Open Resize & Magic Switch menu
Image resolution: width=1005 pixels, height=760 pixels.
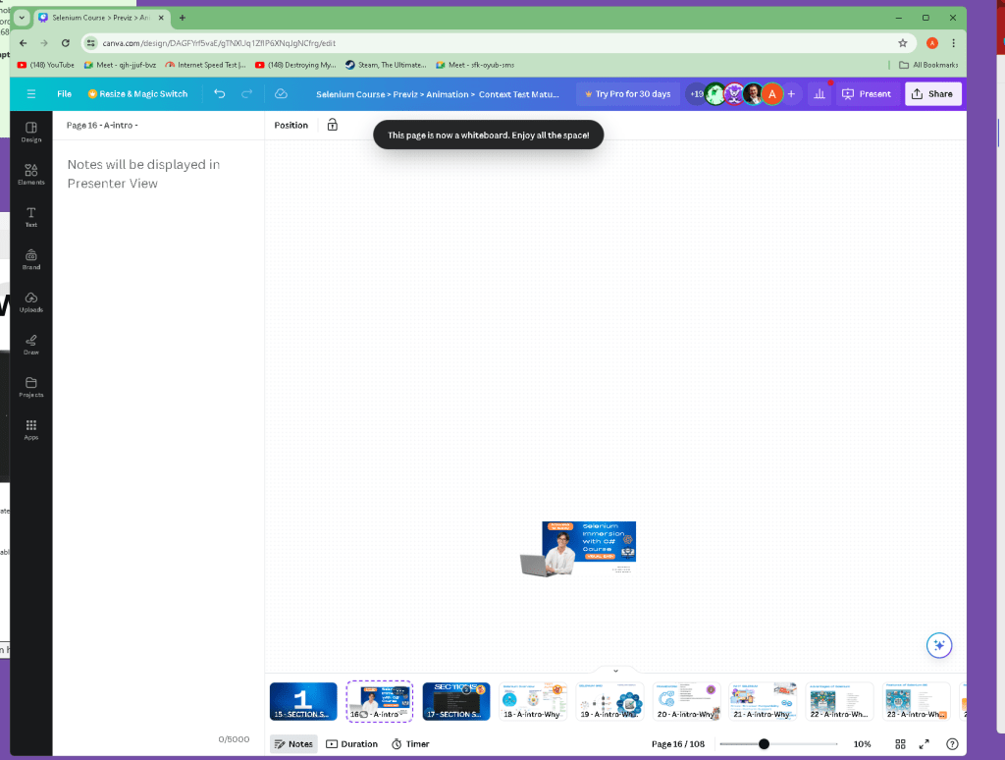tap(137, 93)
